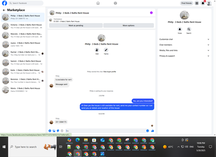216x157 pixels.
Task: Search in conversation via magnifier icon
Action: pos(189,29)
